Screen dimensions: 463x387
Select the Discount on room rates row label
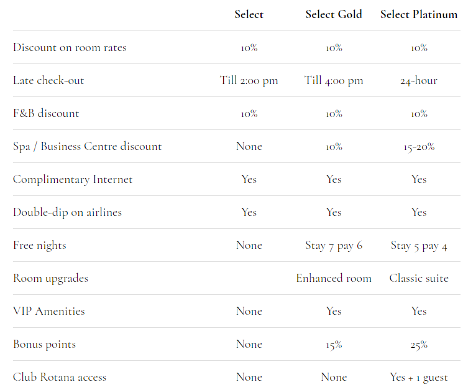70,47
